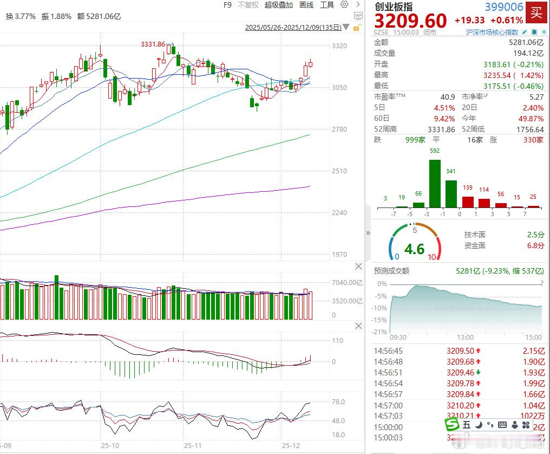
Task: Open the IME toolbox four-squares icon
Action: (x=526, y=425)
